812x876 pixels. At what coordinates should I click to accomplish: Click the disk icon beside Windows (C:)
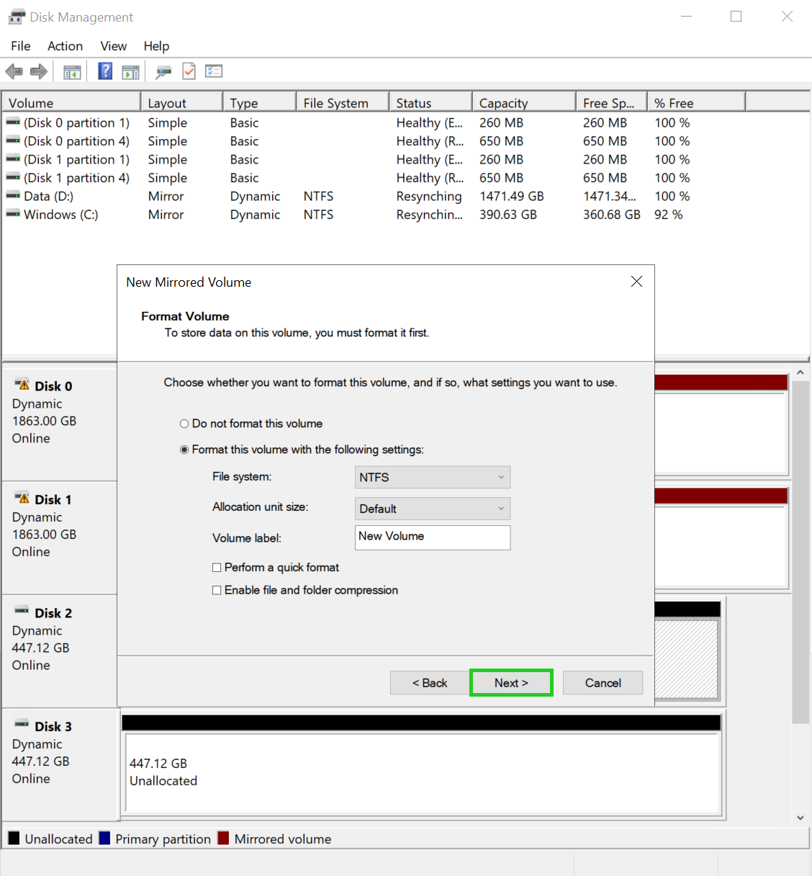tap(12, 214)
